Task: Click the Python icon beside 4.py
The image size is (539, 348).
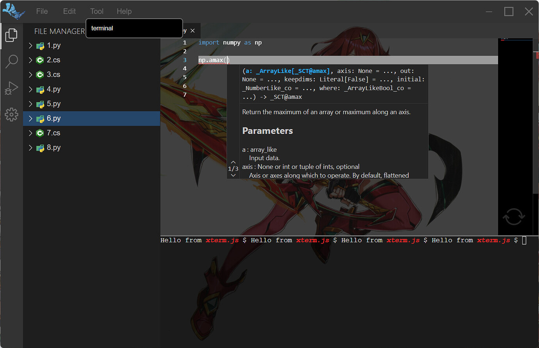Action: point(40,89)
